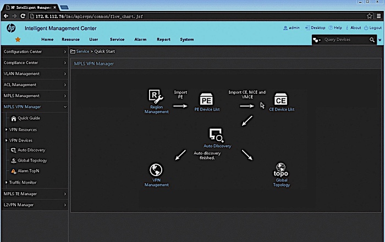Click the Global Topology topo icon
Screen dimensions: 385x242
(281, 170)
